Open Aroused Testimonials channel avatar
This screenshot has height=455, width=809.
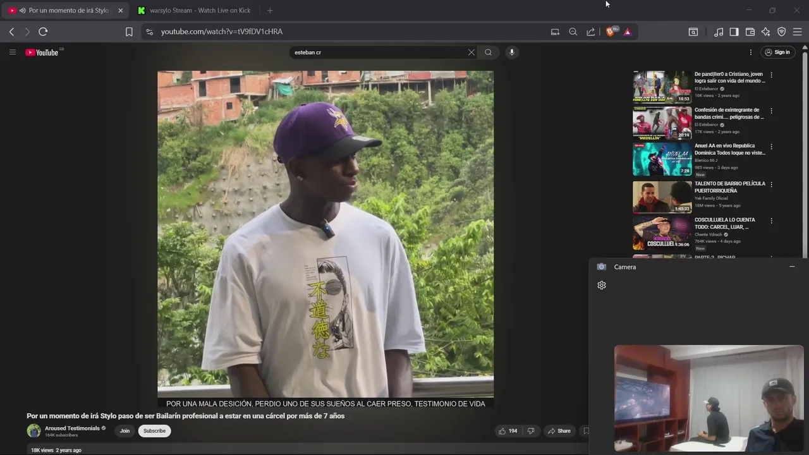(33, 431)
